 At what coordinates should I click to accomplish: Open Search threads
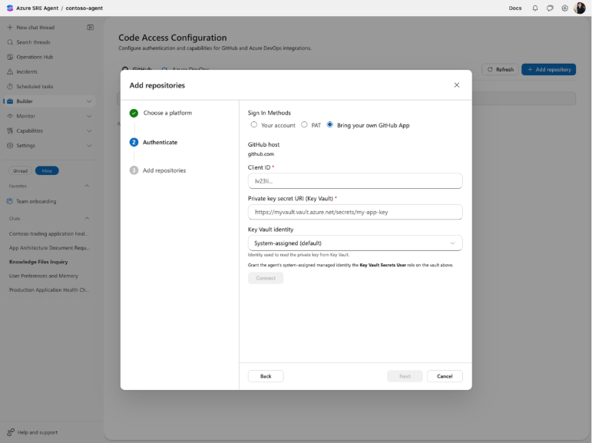pyautogui.click(x=33, y=42)
